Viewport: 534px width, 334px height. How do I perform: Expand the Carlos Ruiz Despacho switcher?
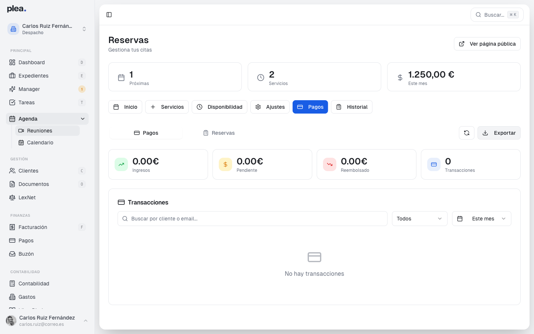point(47,29)
